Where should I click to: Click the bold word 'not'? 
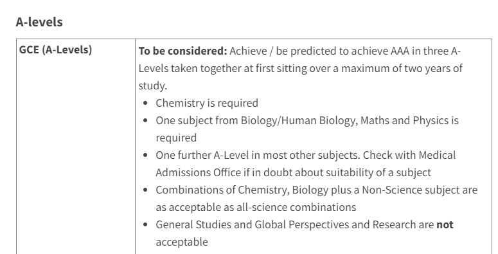445,224
